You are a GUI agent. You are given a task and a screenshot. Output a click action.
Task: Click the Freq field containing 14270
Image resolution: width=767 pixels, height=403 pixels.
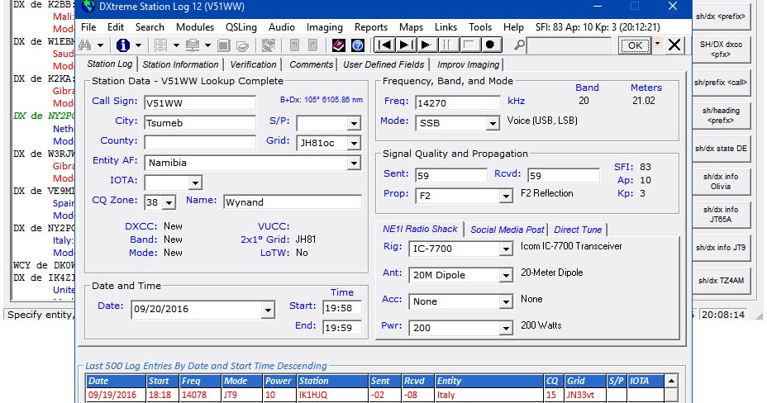point(457,103)
